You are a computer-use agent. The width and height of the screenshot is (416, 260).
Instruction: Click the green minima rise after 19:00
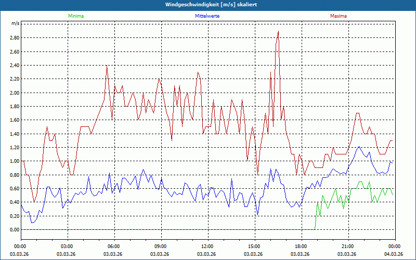pos(316,215)
